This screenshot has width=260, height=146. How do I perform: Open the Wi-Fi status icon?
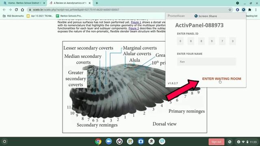(x=243, y=142)
